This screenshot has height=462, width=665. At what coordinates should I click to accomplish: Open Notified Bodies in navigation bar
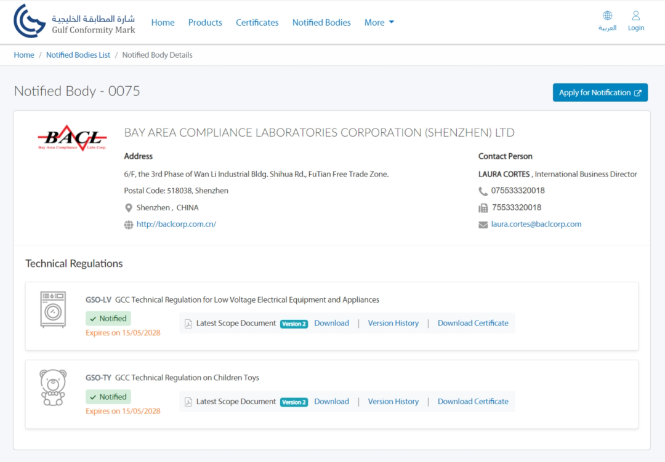tap(321, 23)
